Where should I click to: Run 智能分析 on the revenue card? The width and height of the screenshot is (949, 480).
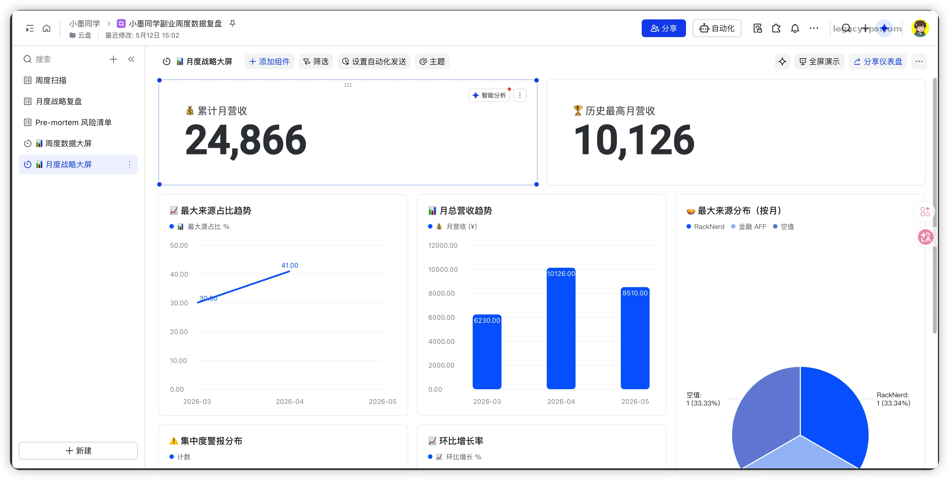pyautogui.click(x=489, y=96)
